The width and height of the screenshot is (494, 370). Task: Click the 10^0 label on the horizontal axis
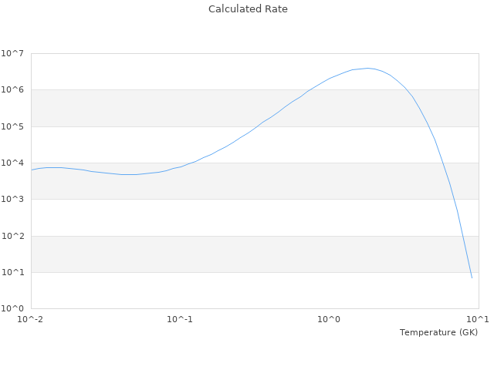tap(330, 319)
